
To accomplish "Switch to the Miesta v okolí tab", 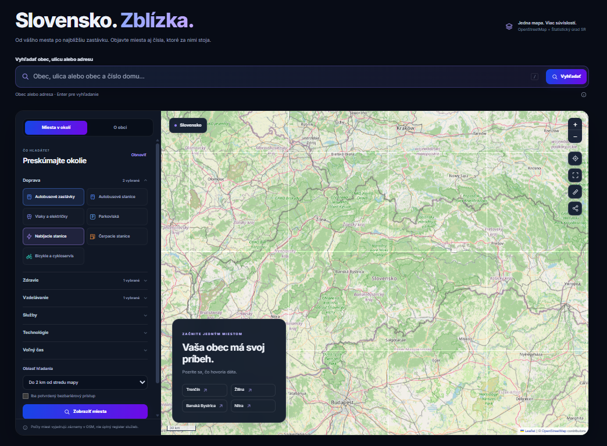I will (x=56, y=128).
